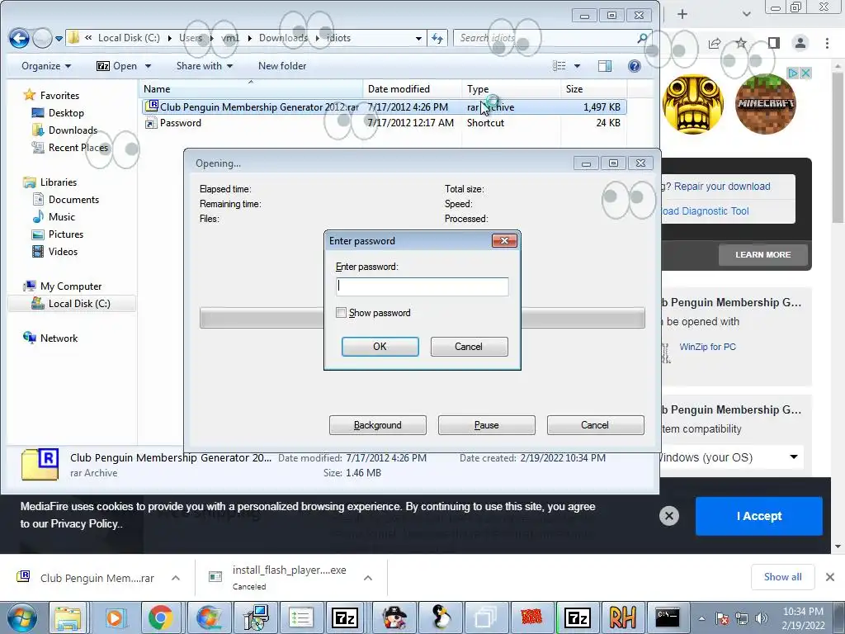Expand the view options dropdown arrow
Viewport: 845px width, 634px height.
(577, 66)
